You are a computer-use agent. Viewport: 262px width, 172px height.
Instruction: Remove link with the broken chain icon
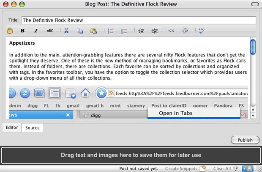pyautogui.click(x=185, y=31)
